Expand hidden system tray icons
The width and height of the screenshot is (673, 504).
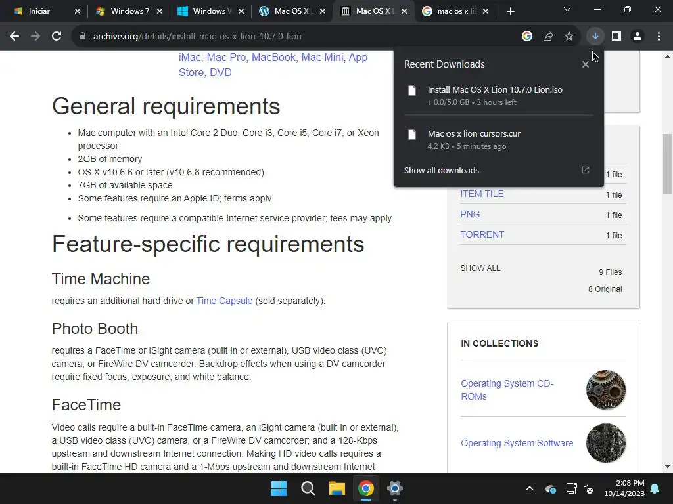530,488
